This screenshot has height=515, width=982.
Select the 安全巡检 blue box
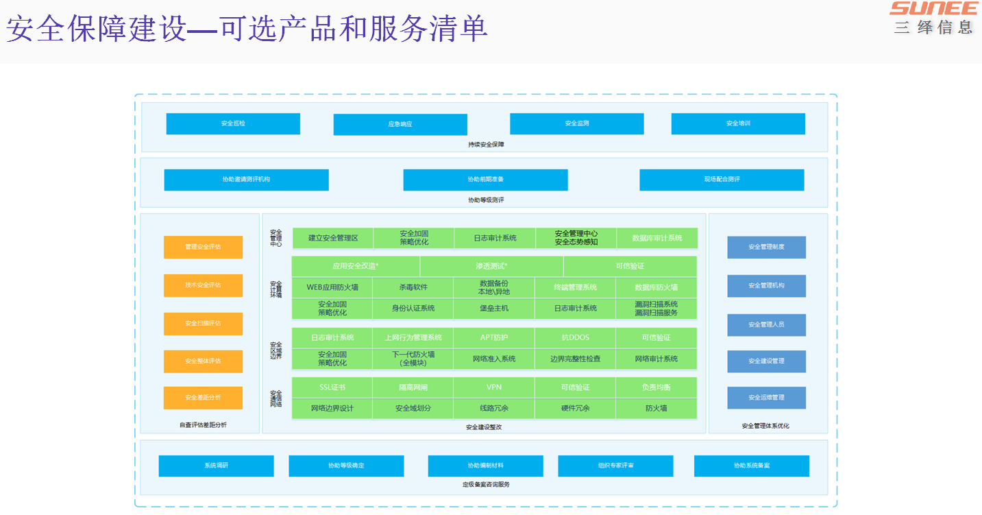pyautogui.click(x=233, y=123)
